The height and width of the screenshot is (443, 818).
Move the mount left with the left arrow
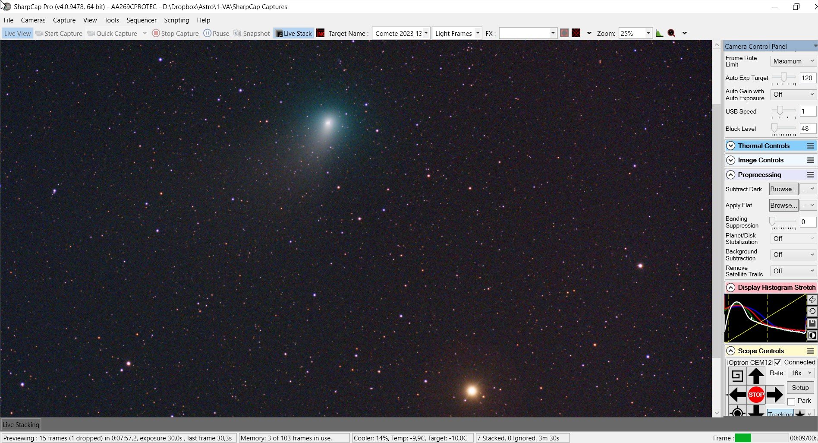tap(737, 395)
